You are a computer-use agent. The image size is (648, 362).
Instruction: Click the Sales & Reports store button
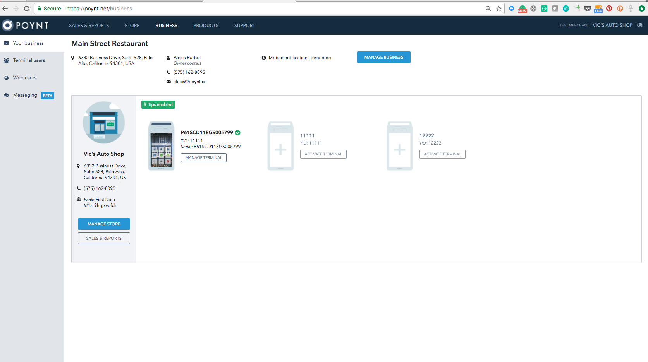coord(104,238)
